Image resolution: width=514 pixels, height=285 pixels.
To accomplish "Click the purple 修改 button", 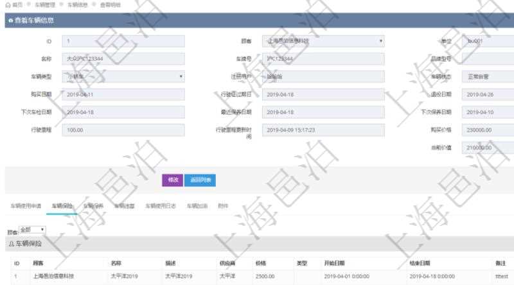I will pyautogui.click(x=172, y=180).
